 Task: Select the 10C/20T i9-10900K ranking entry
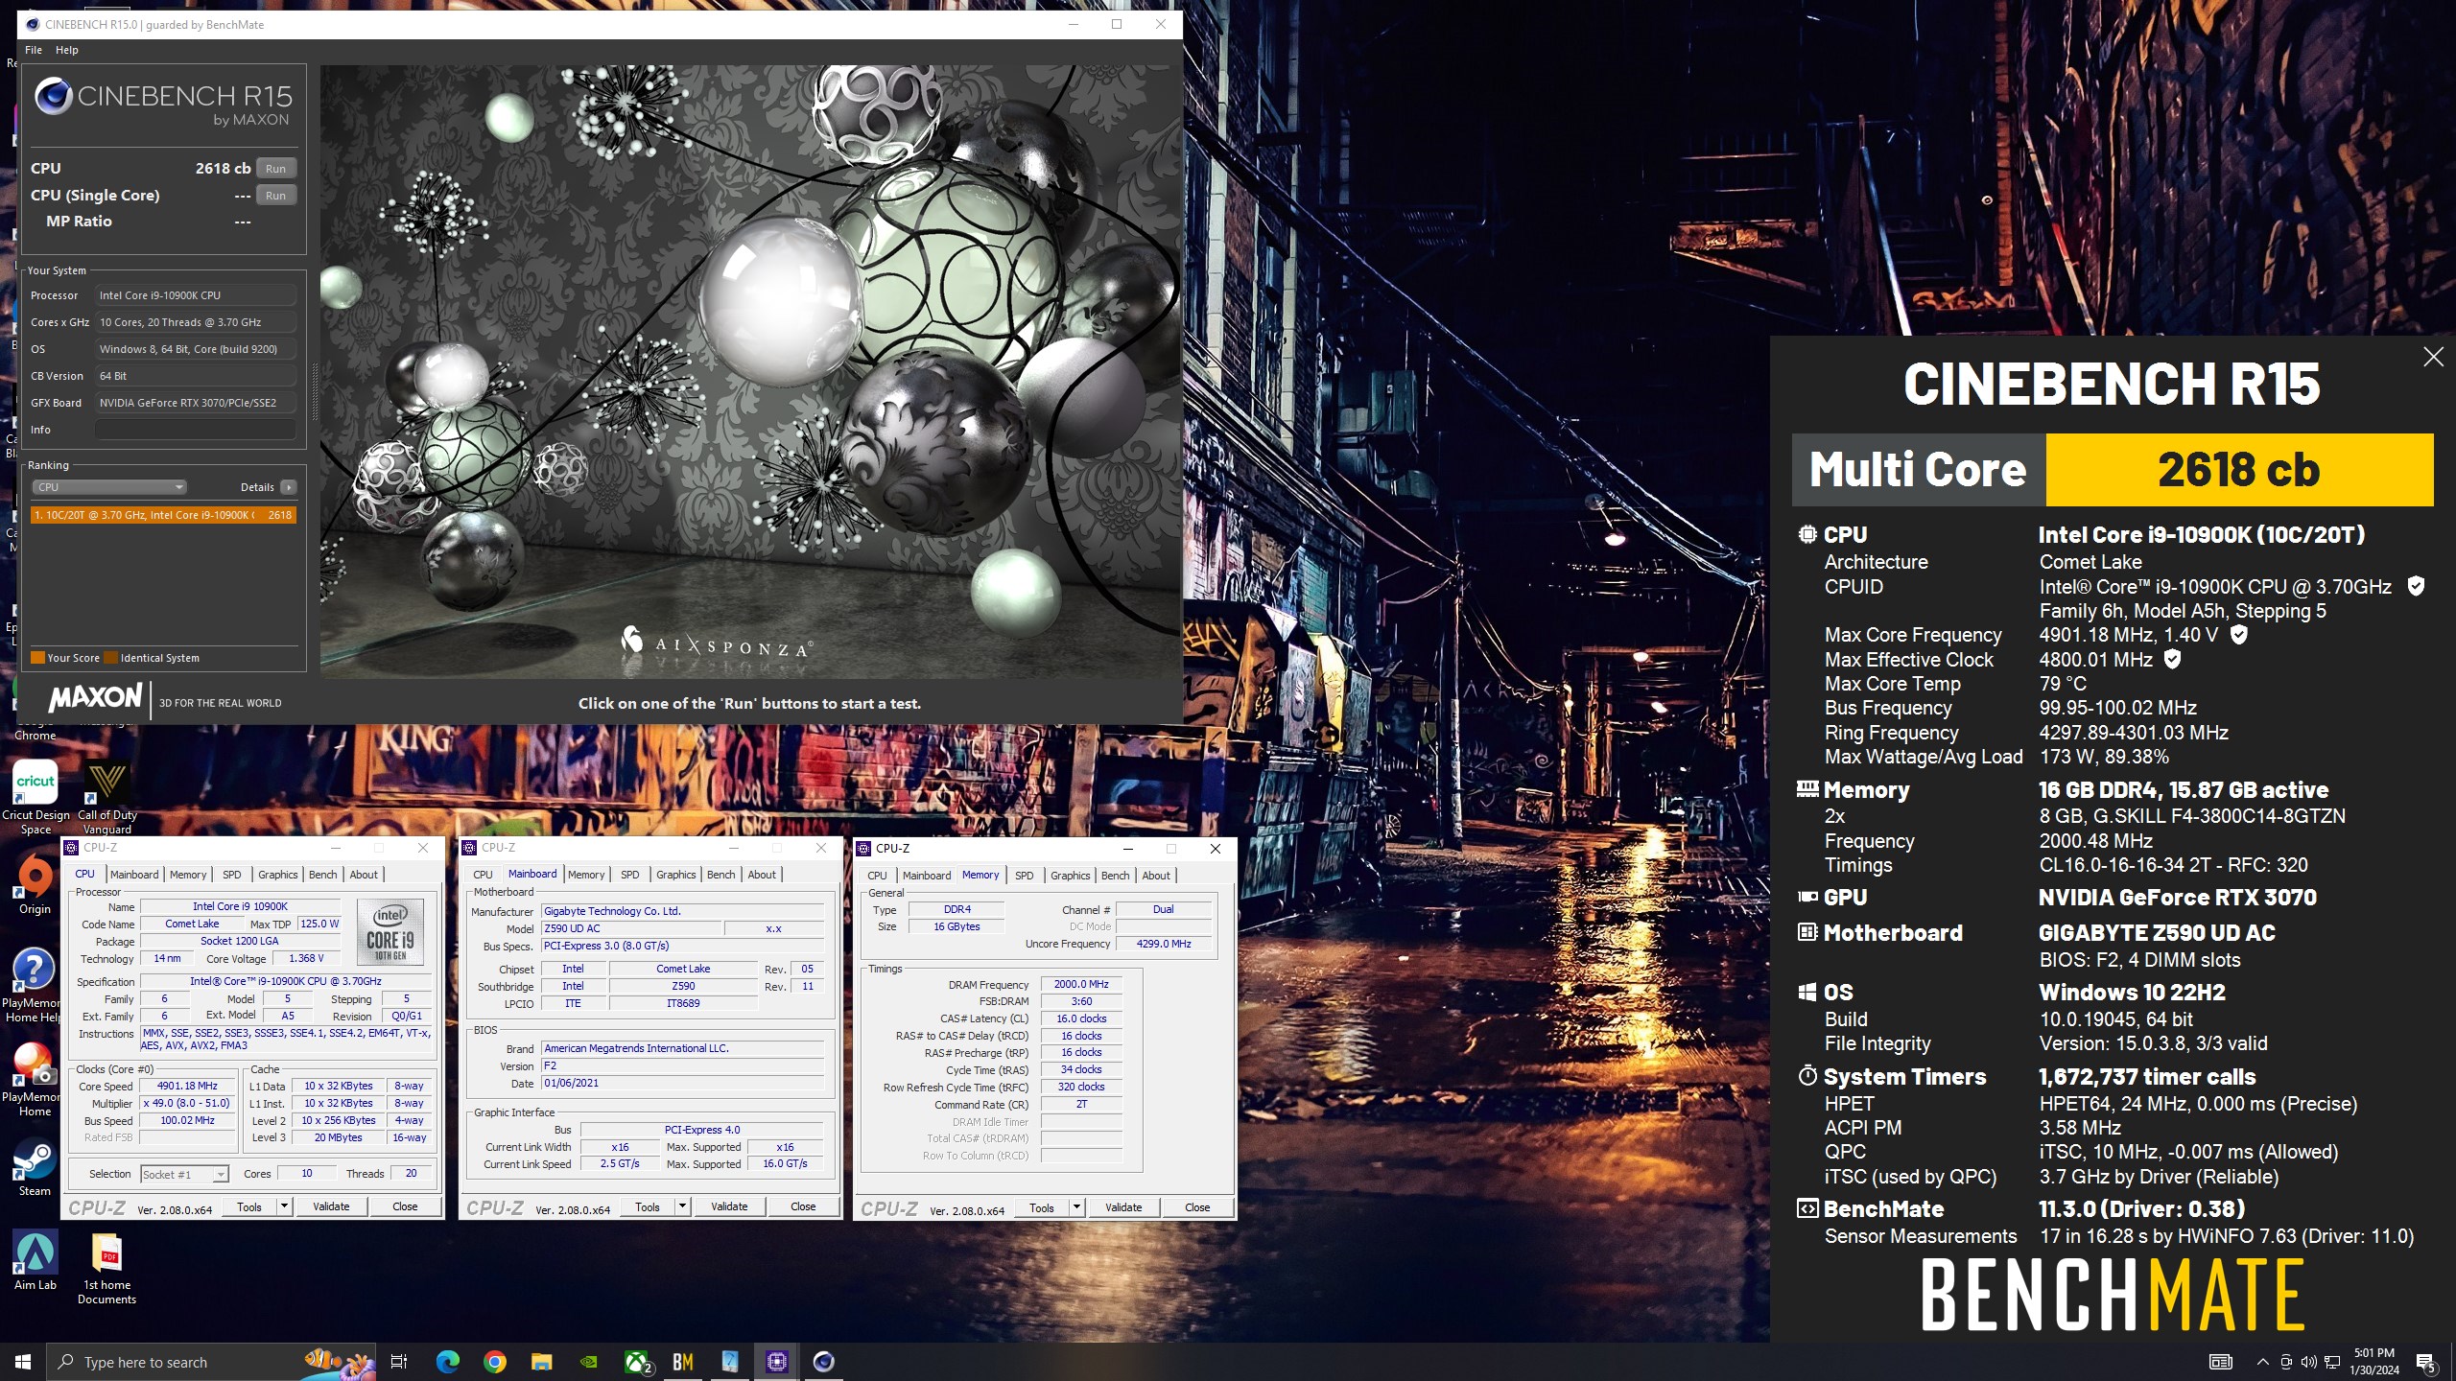click(163, 515)
